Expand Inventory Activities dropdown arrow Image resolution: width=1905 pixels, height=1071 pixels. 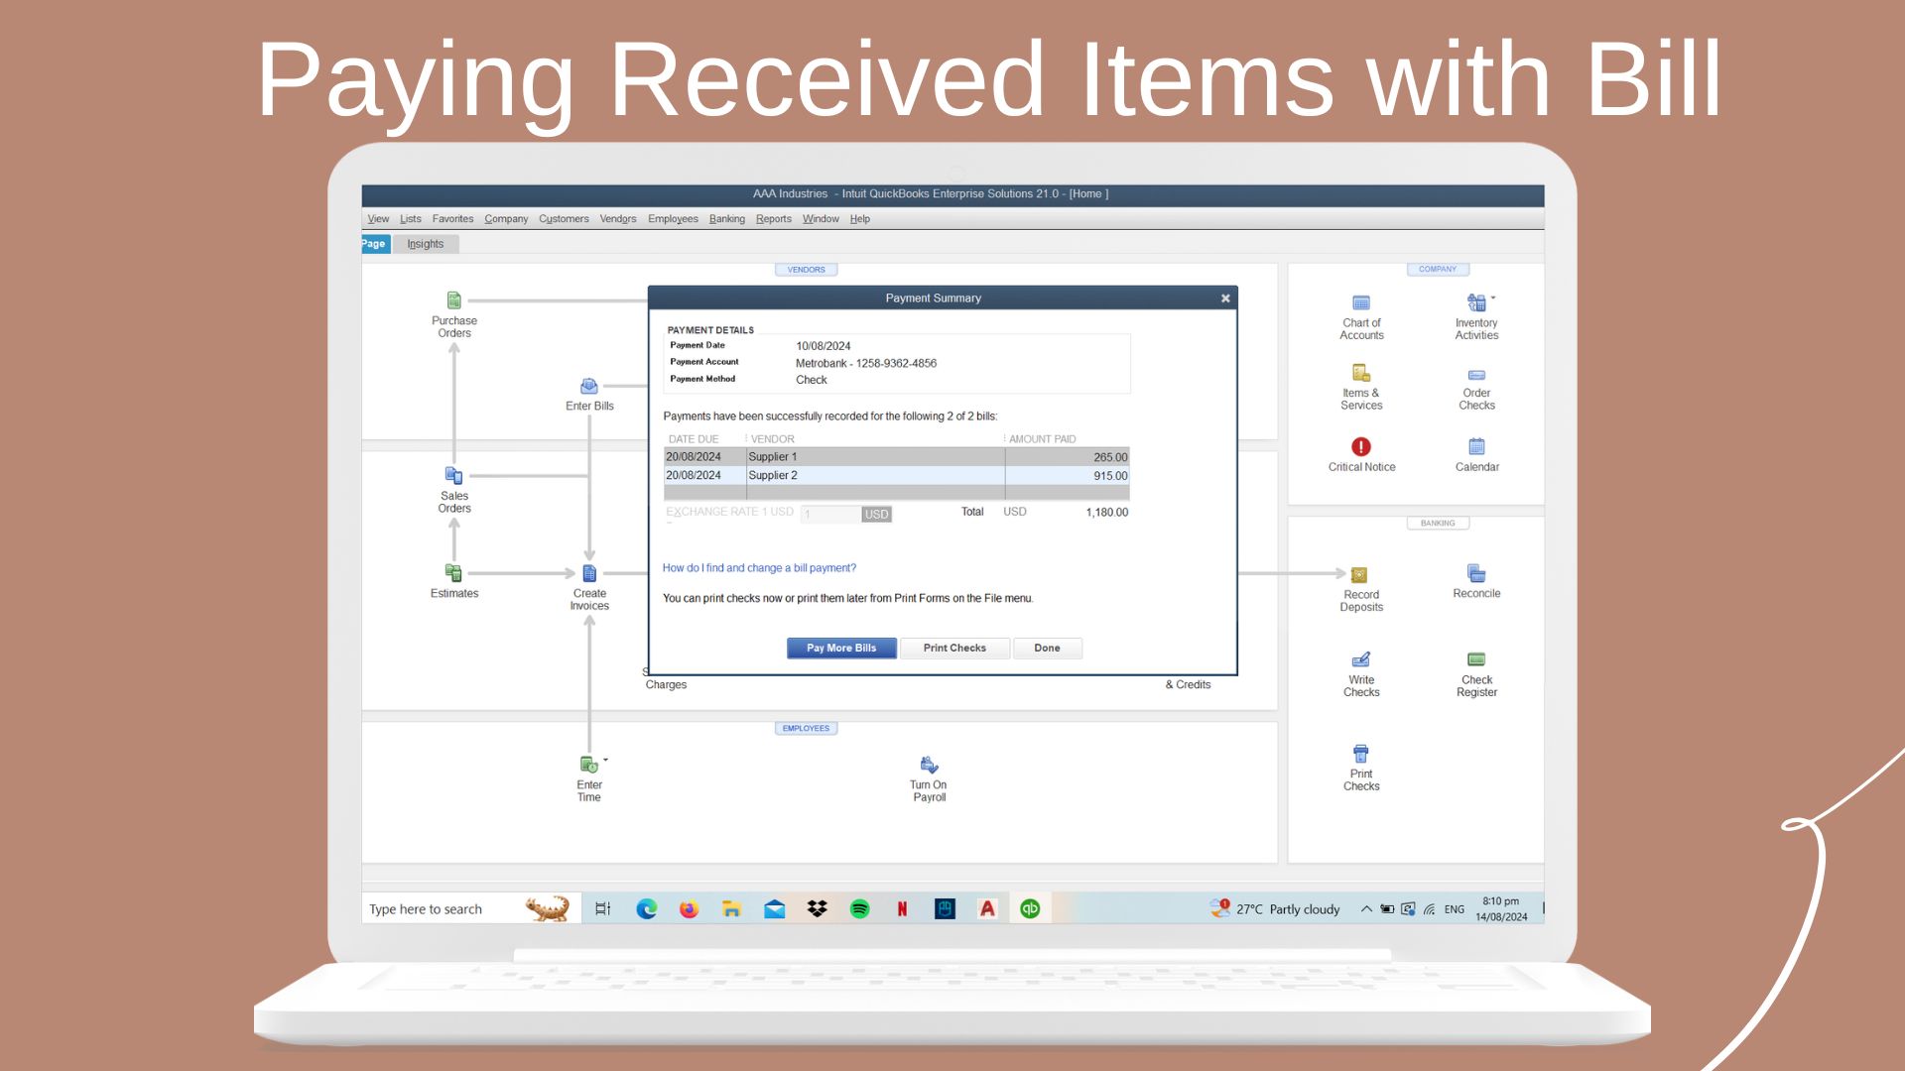1493,297
